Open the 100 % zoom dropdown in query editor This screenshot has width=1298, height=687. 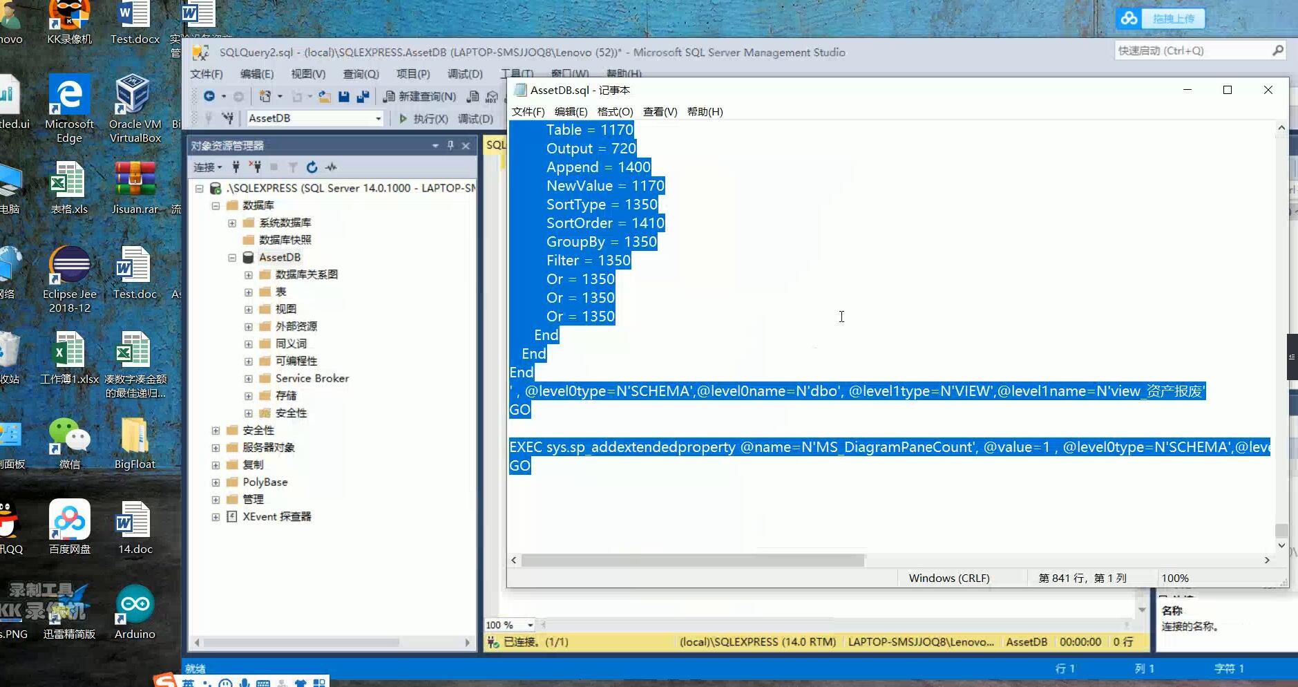(x=530, y=625)
